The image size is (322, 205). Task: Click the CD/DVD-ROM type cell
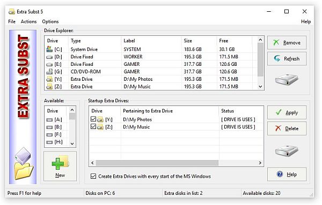[86, 72]
